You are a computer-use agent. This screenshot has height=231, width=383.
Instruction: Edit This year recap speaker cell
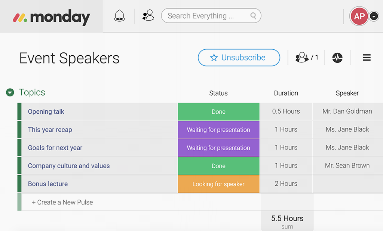(x=348, y=130)
